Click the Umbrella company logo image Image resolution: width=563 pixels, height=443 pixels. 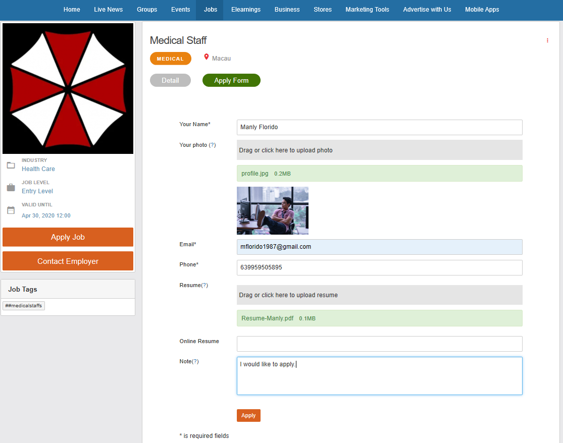pyautogui.click(x=68, y=89)
